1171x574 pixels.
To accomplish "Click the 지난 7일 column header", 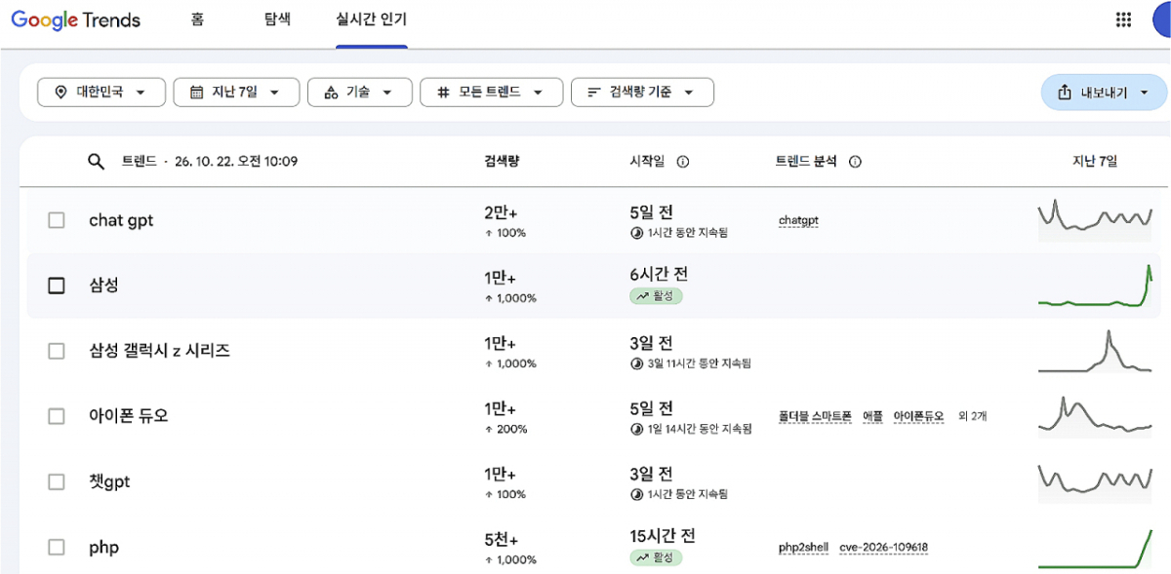I will point(1094,162).
